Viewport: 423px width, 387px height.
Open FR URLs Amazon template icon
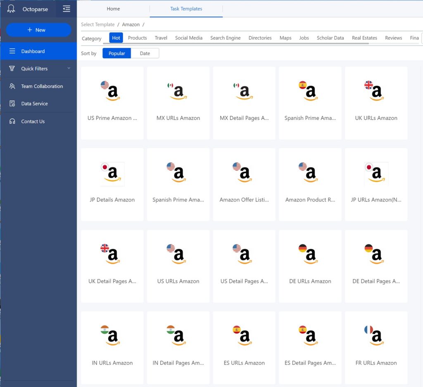pos(374,335)
